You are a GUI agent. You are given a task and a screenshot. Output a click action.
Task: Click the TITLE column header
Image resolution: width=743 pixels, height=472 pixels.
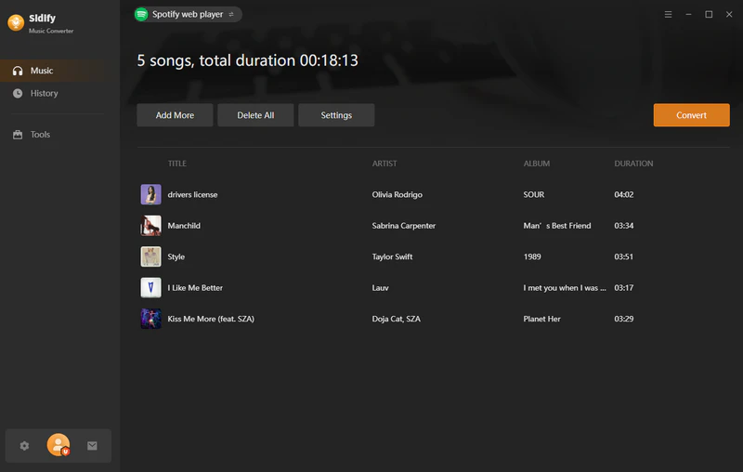tap(177, 164)
